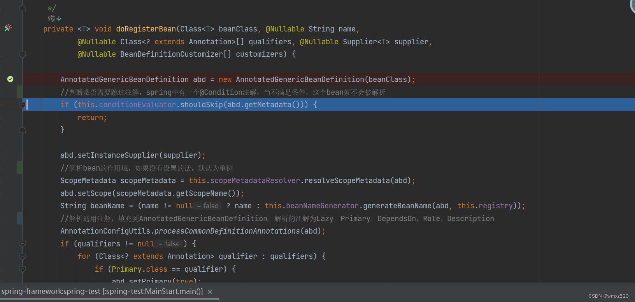Click this.registry argument
Viewport: 635px width, 302px height.
[485, 206]
